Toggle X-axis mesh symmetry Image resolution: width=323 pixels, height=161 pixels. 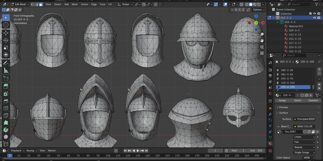pos(236,10)
